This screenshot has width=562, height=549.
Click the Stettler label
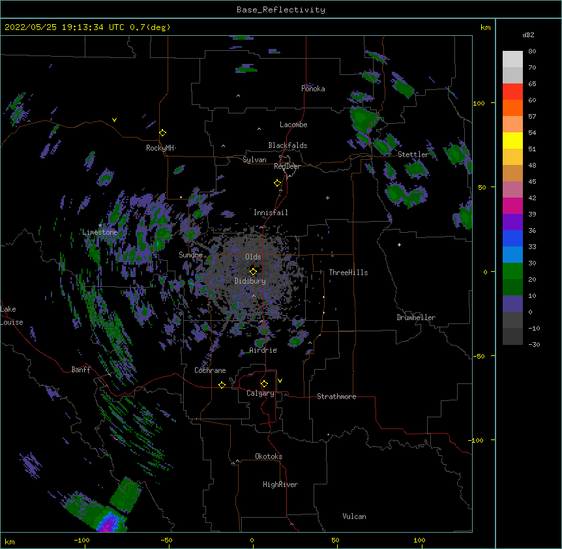(413, 155)
